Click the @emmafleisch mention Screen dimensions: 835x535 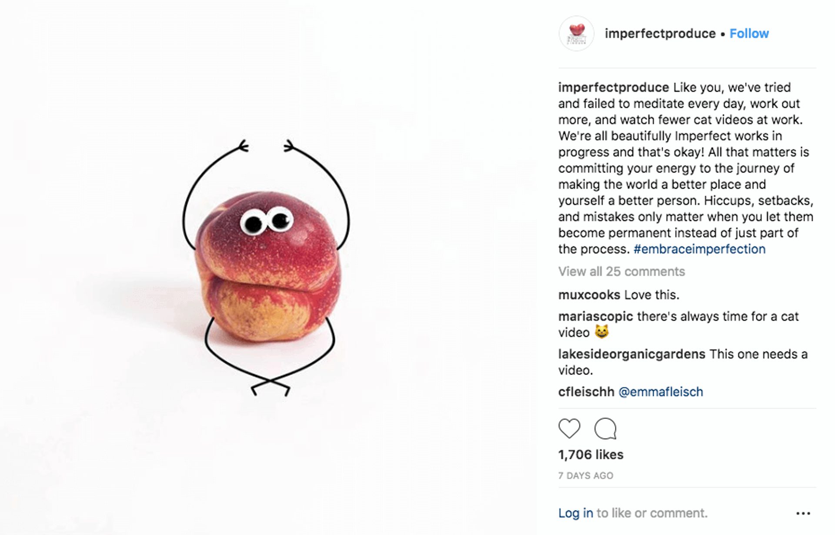pyautogui.click(x=660, y=392)
